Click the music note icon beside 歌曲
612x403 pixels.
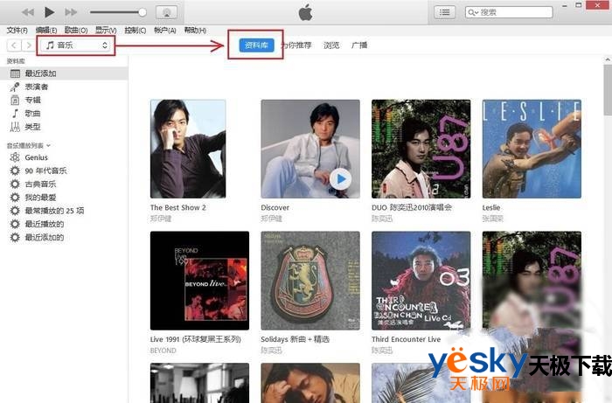15,113
